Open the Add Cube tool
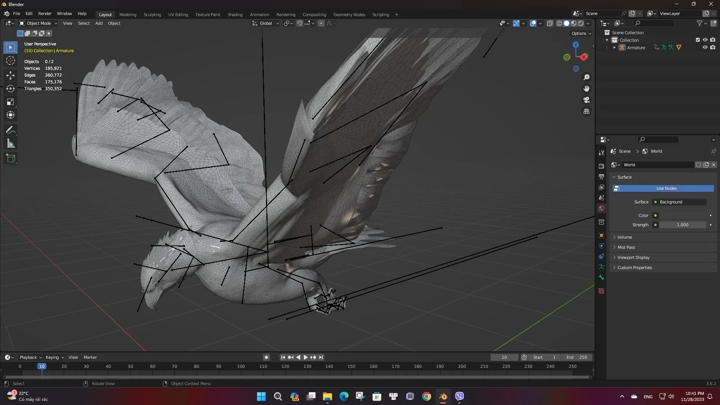The height and width of the screenshot is (405, 720). tap(10, 158)
